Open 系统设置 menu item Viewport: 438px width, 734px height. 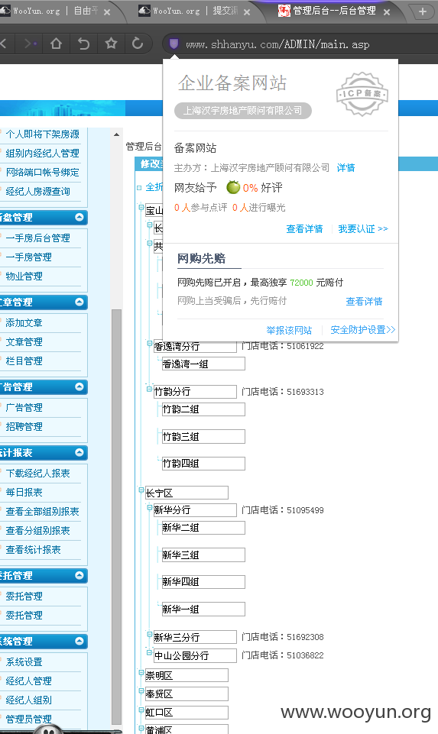(x=24, y=662)
